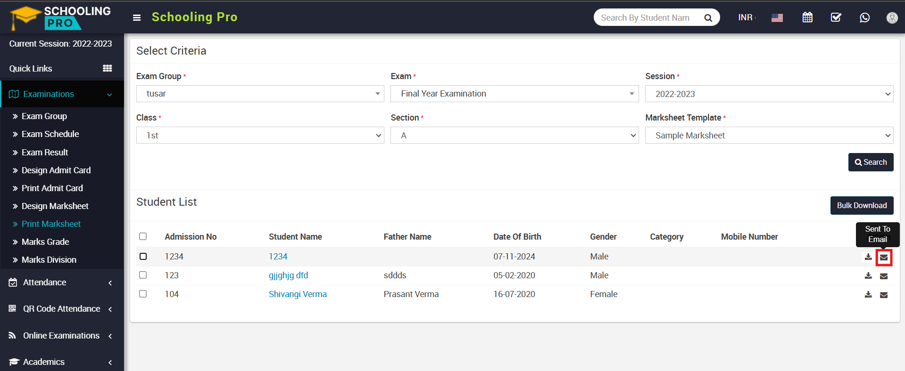Open the Exam dropdown showing Final Year Examination
This screenshot has height=371, width=905.
(x=515, y=94)
